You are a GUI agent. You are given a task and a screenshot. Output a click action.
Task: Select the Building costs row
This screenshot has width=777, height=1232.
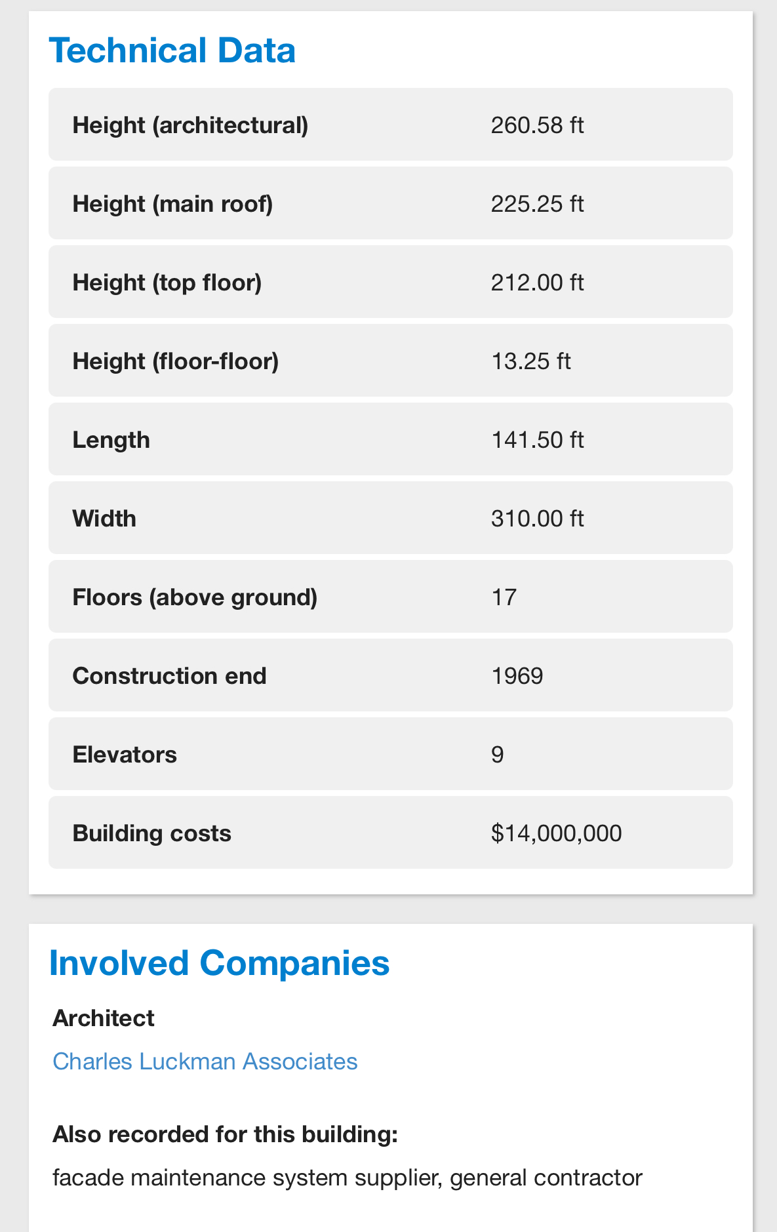(391, 833)
